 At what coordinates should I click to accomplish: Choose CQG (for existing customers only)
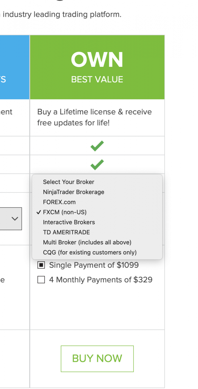coord(90,253)
